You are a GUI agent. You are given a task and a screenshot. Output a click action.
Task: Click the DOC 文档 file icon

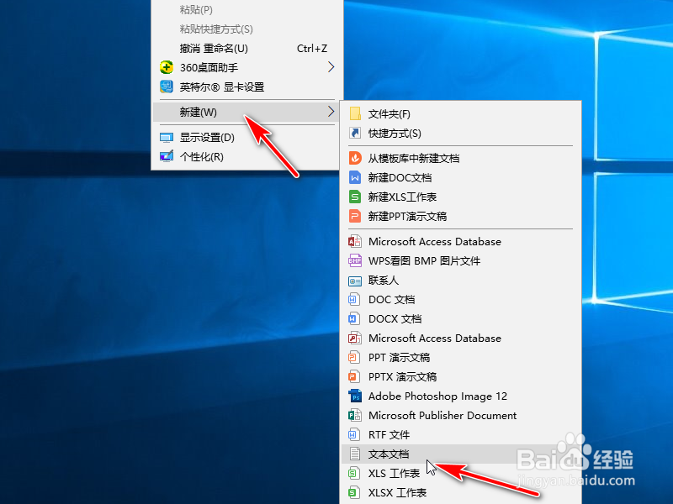(x=353, y=299)
